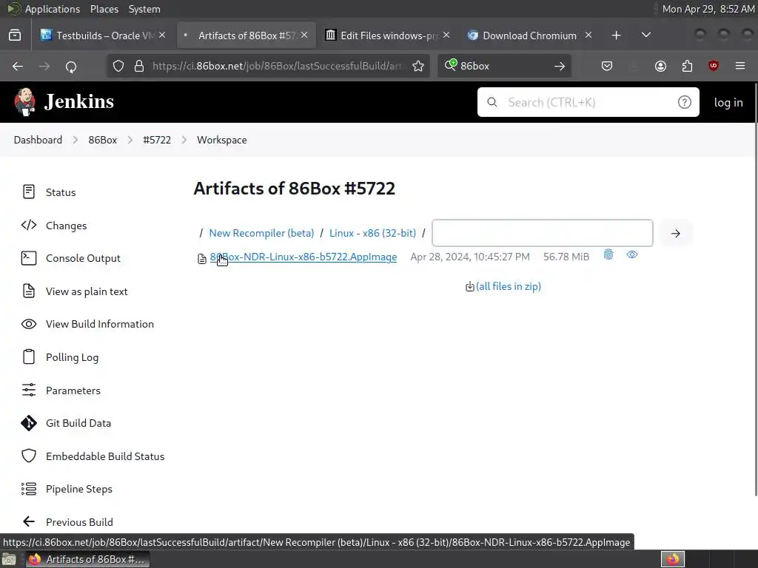Bookmark this page with the star icon
758x568 pixels.
pyautogui.click(x=418, y=66)
